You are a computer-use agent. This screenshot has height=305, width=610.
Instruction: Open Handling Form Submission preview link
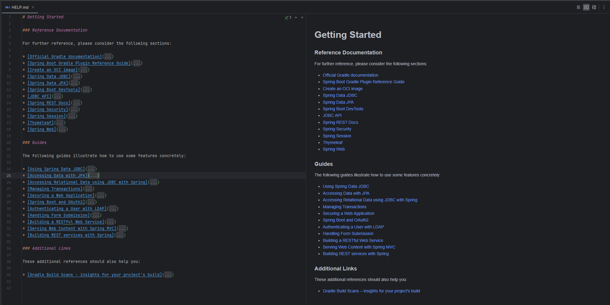348,233
